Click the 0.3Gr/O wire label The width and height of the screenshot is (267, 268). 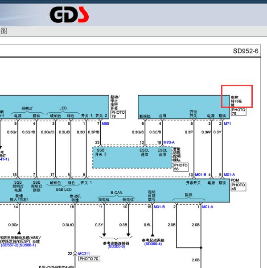click(x=48, y=132)
